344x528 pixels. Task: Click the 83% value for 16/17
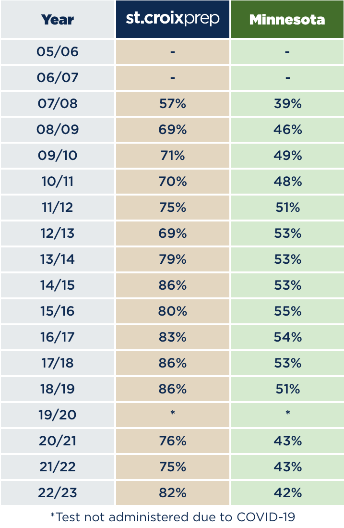[x=173, y=337]
